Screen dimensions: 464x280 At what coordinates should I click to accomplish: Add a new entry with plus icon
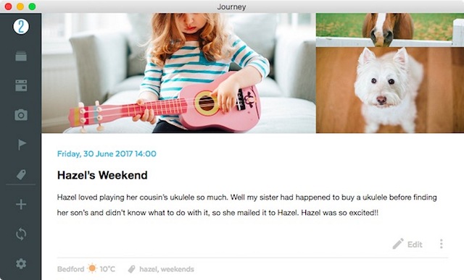(x=21, y=204)
